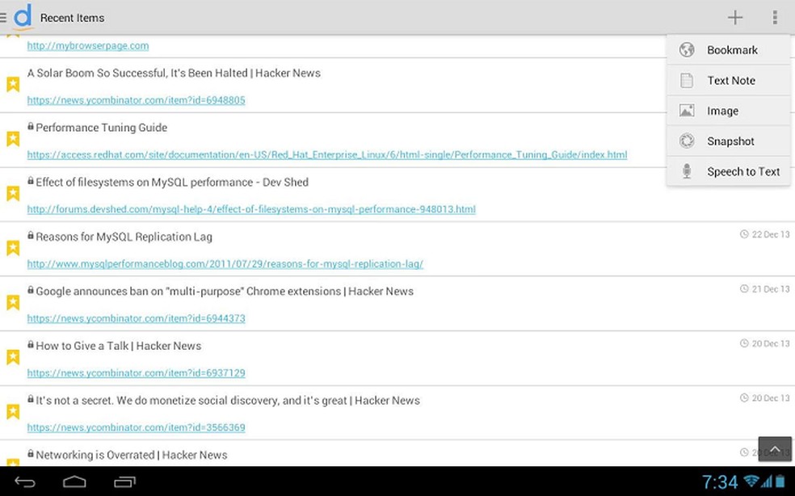Screen dimensions: 795x496
Task: Choose Text Note from the add menu
Action: (x=729, y=80)
